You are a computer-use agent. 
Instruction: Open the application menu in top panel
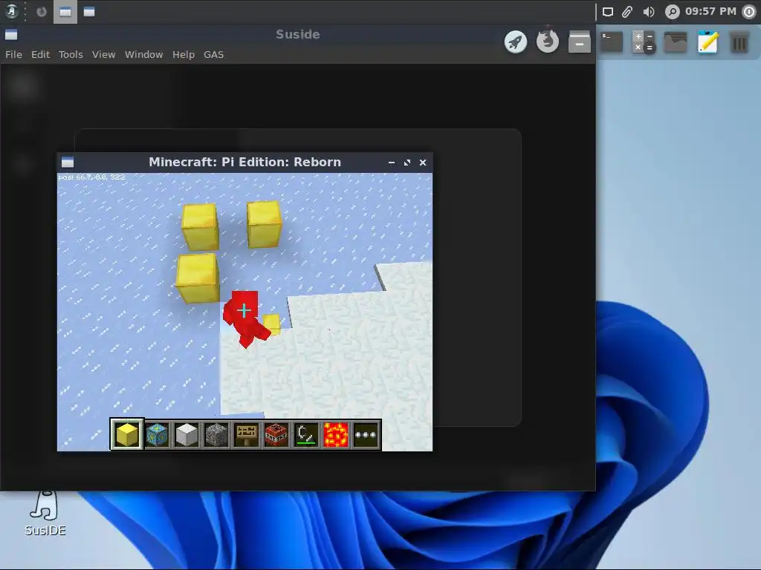tap(12, 11)
